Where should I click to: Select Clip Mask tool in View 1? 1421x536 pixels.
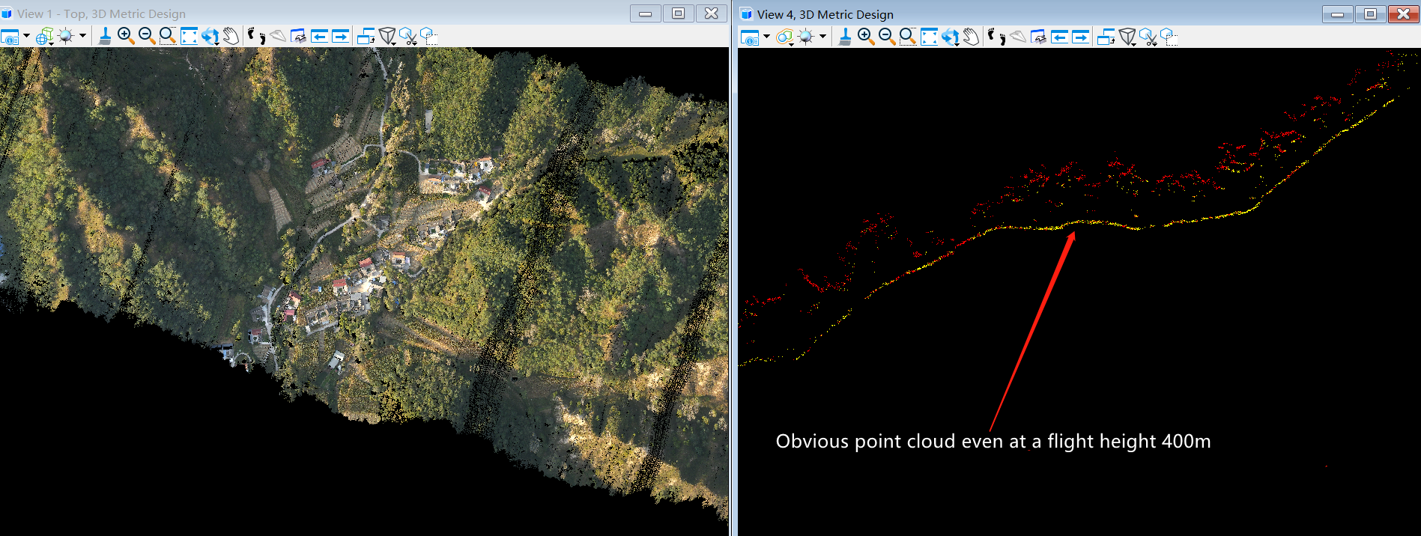tap(428, 36)
